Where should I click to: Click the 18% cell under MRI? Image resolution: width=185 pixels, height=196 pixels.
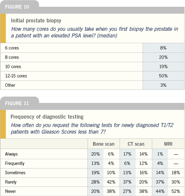click(176, 173)
